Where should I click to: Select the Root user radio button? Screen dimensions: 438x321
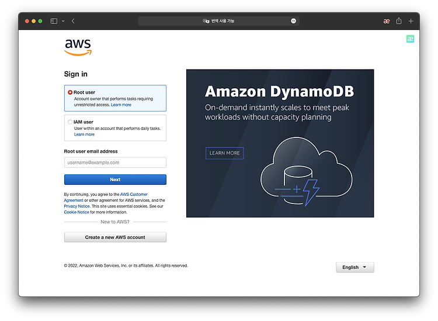coord(70,92)
